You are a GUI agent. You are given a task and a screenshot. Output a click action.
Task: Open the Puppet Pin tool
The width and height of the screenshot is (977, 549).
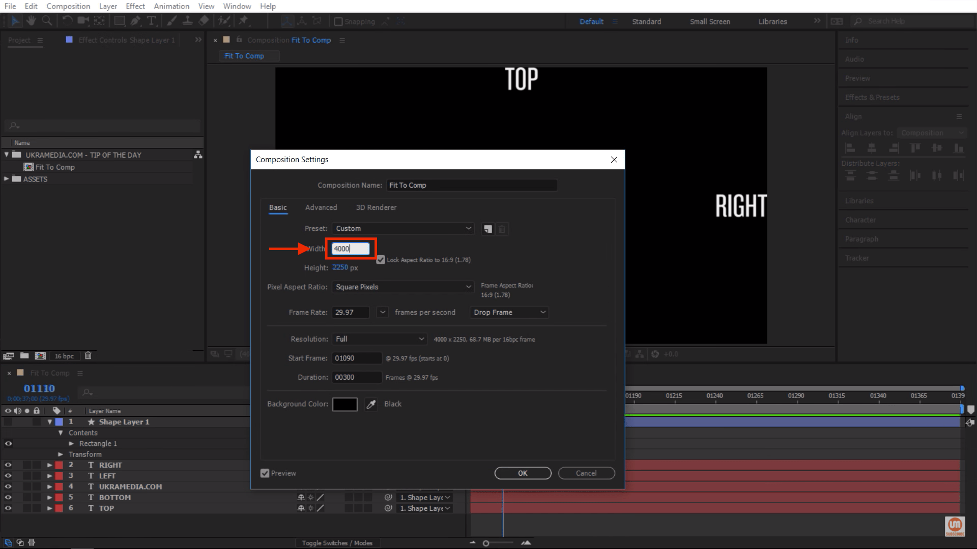[x=244, y=21]
